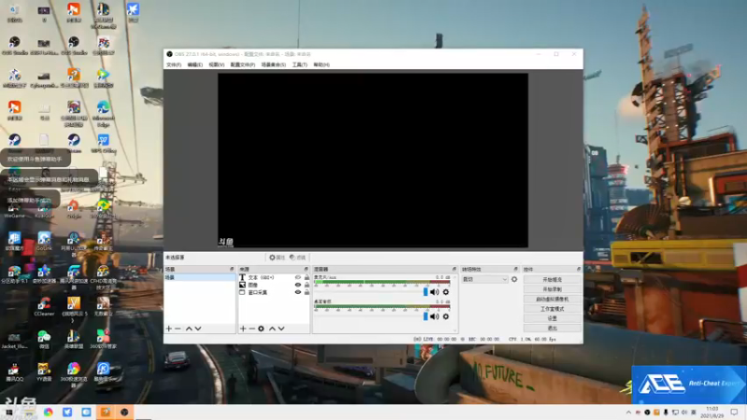Open 微信 WeChat desktop shortcut
Viewport: 747px width, 420px height.
coord(44,340)
